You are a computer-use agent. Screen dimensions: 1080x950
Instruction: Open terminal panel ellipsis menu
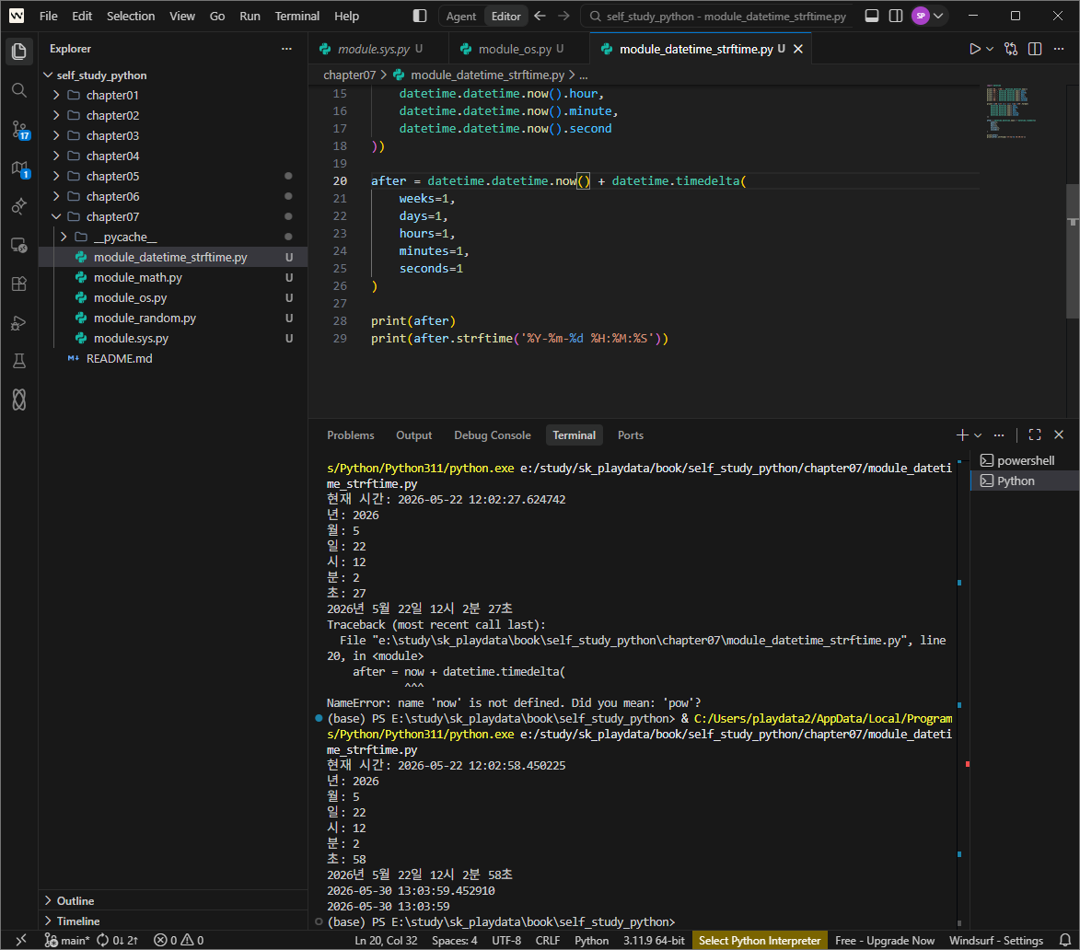pyautogui.click(x=999, y=435)
